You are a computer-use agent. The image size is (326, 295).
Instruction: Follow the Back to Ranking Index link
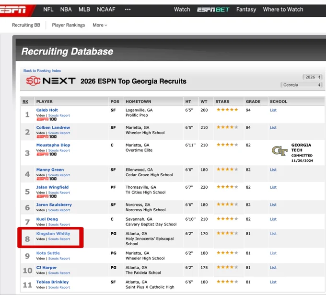[42, 70]
